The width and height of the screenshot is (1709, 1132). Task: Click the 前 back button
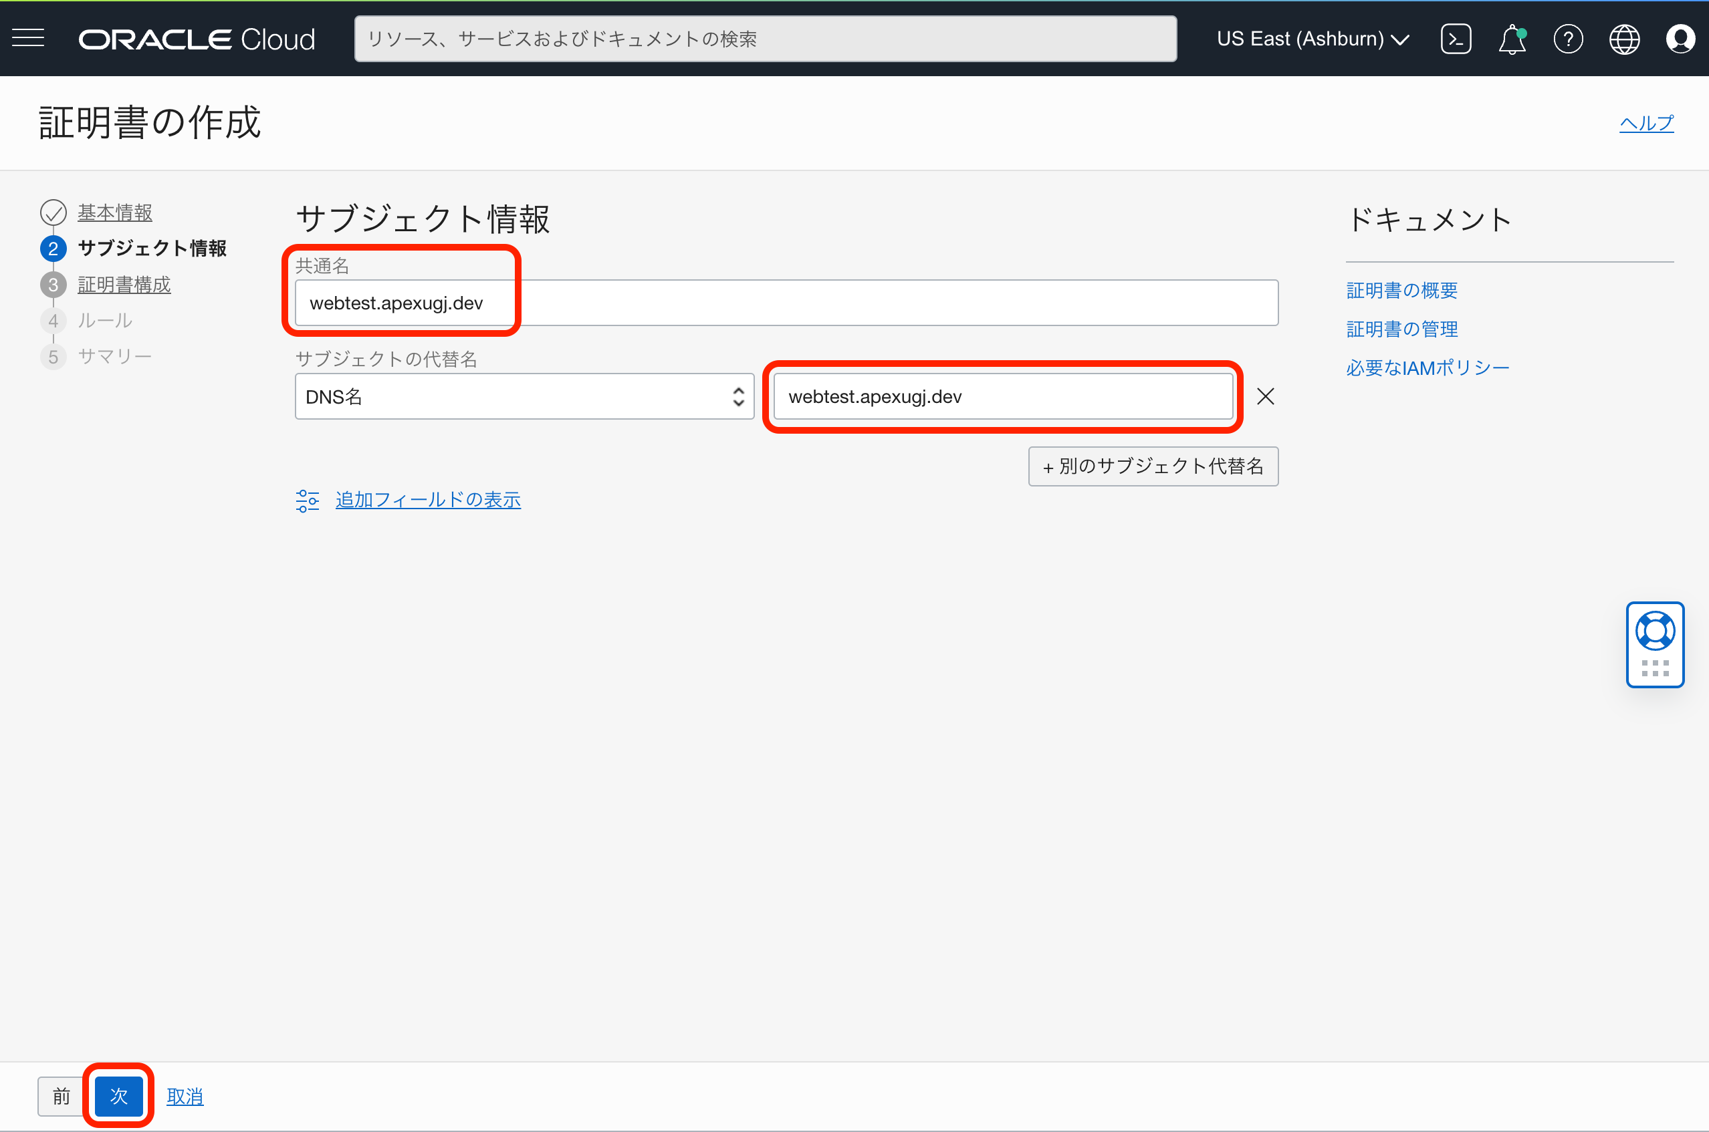[x=62, y=1096]
